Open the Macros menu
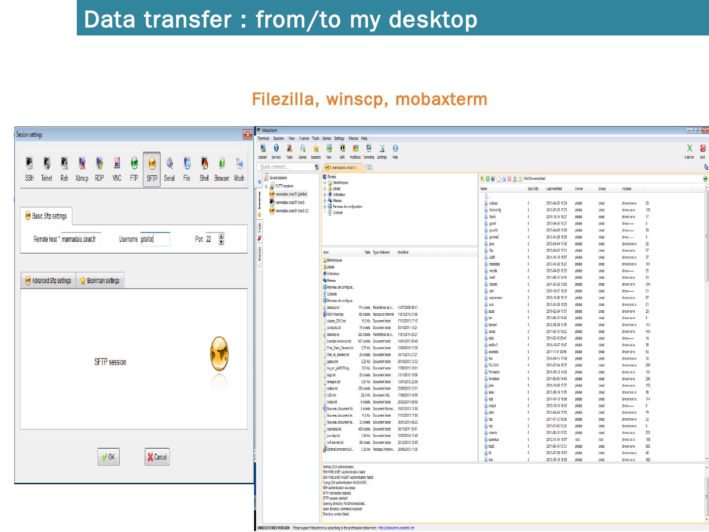 354,138
